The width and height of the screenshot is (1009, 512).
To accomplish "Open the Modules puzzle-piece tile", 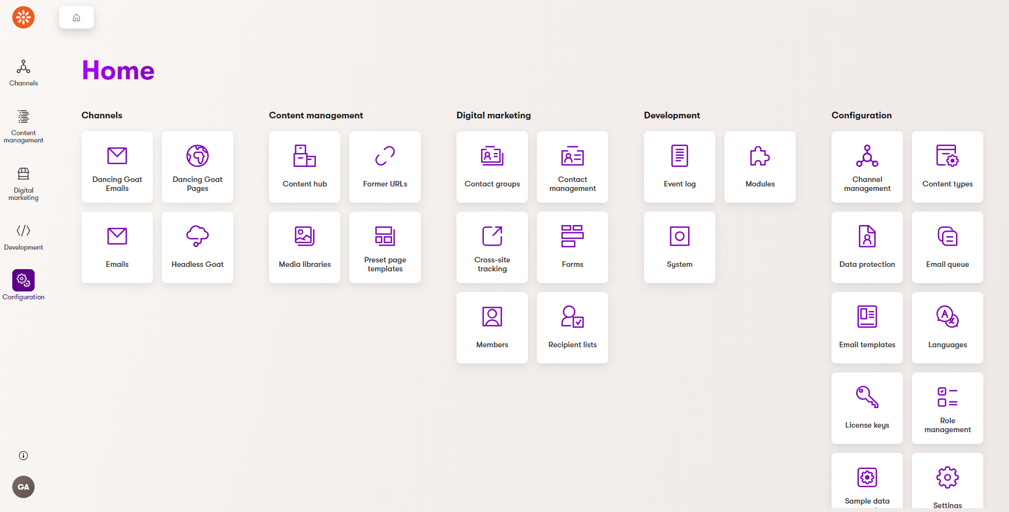I will (x=760, y=167).
